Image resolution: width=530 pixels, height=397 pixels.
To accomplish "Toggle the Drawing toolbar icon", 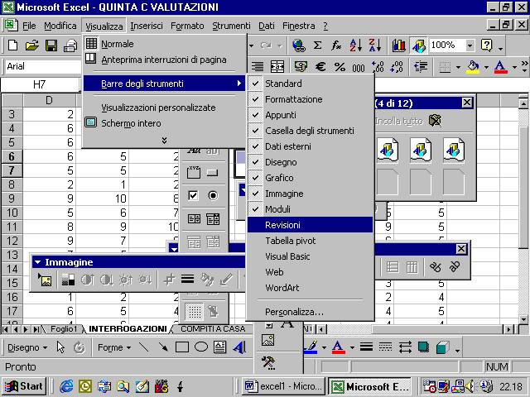I will [418, 45].
